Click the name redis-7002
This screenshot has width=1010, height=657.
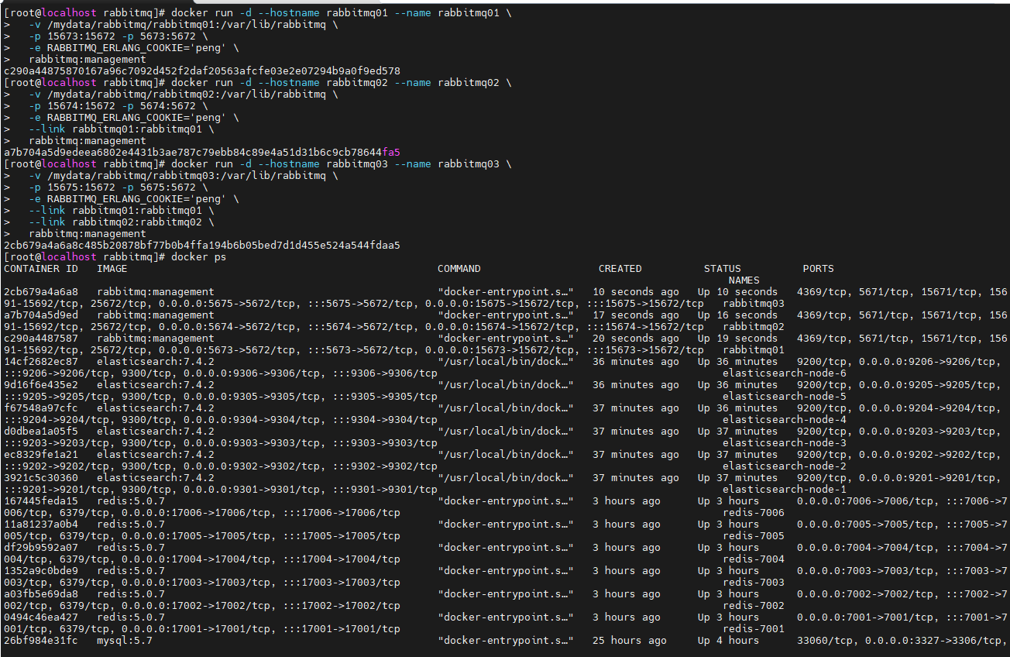[754, 606]
